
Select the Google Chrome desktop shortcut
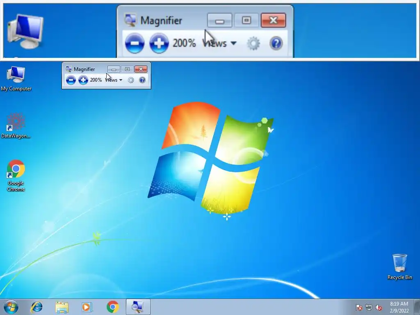coord(16,176)
